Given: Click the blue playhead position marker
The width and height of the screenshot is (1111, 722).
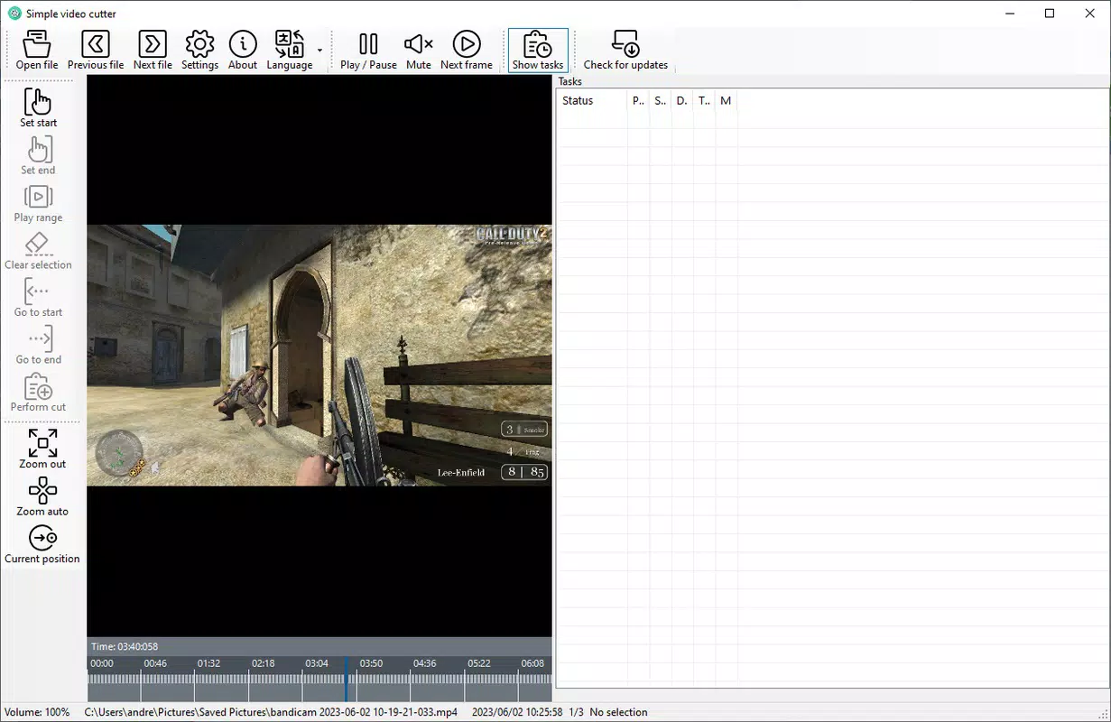Looking at the screenshot, I should (x=345, y=679).
